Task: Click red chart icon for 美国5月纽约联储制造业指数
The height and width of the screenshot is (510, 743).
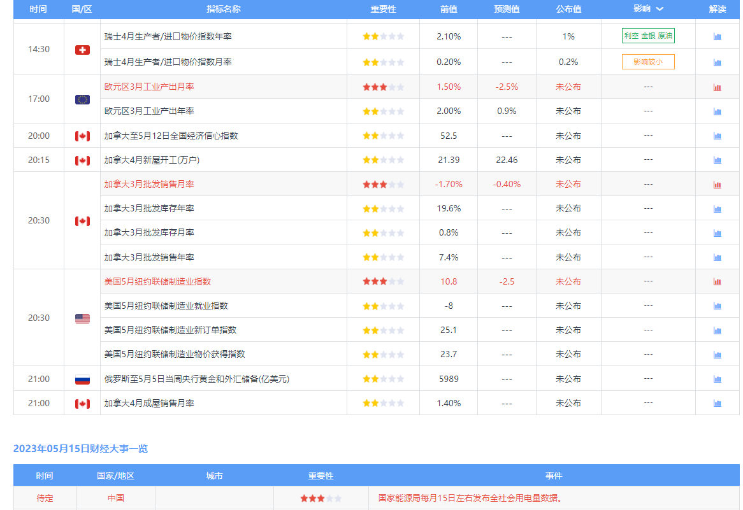Action: 718,282
